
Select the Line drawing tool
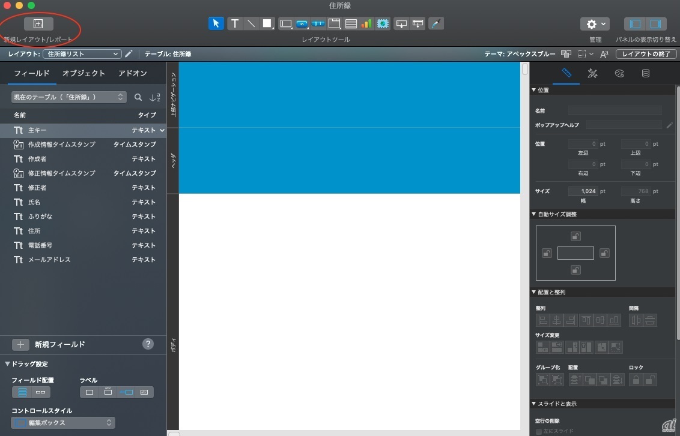click(x=251, y=23)
